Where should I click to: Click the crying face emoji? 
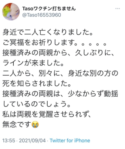(35, 125)
